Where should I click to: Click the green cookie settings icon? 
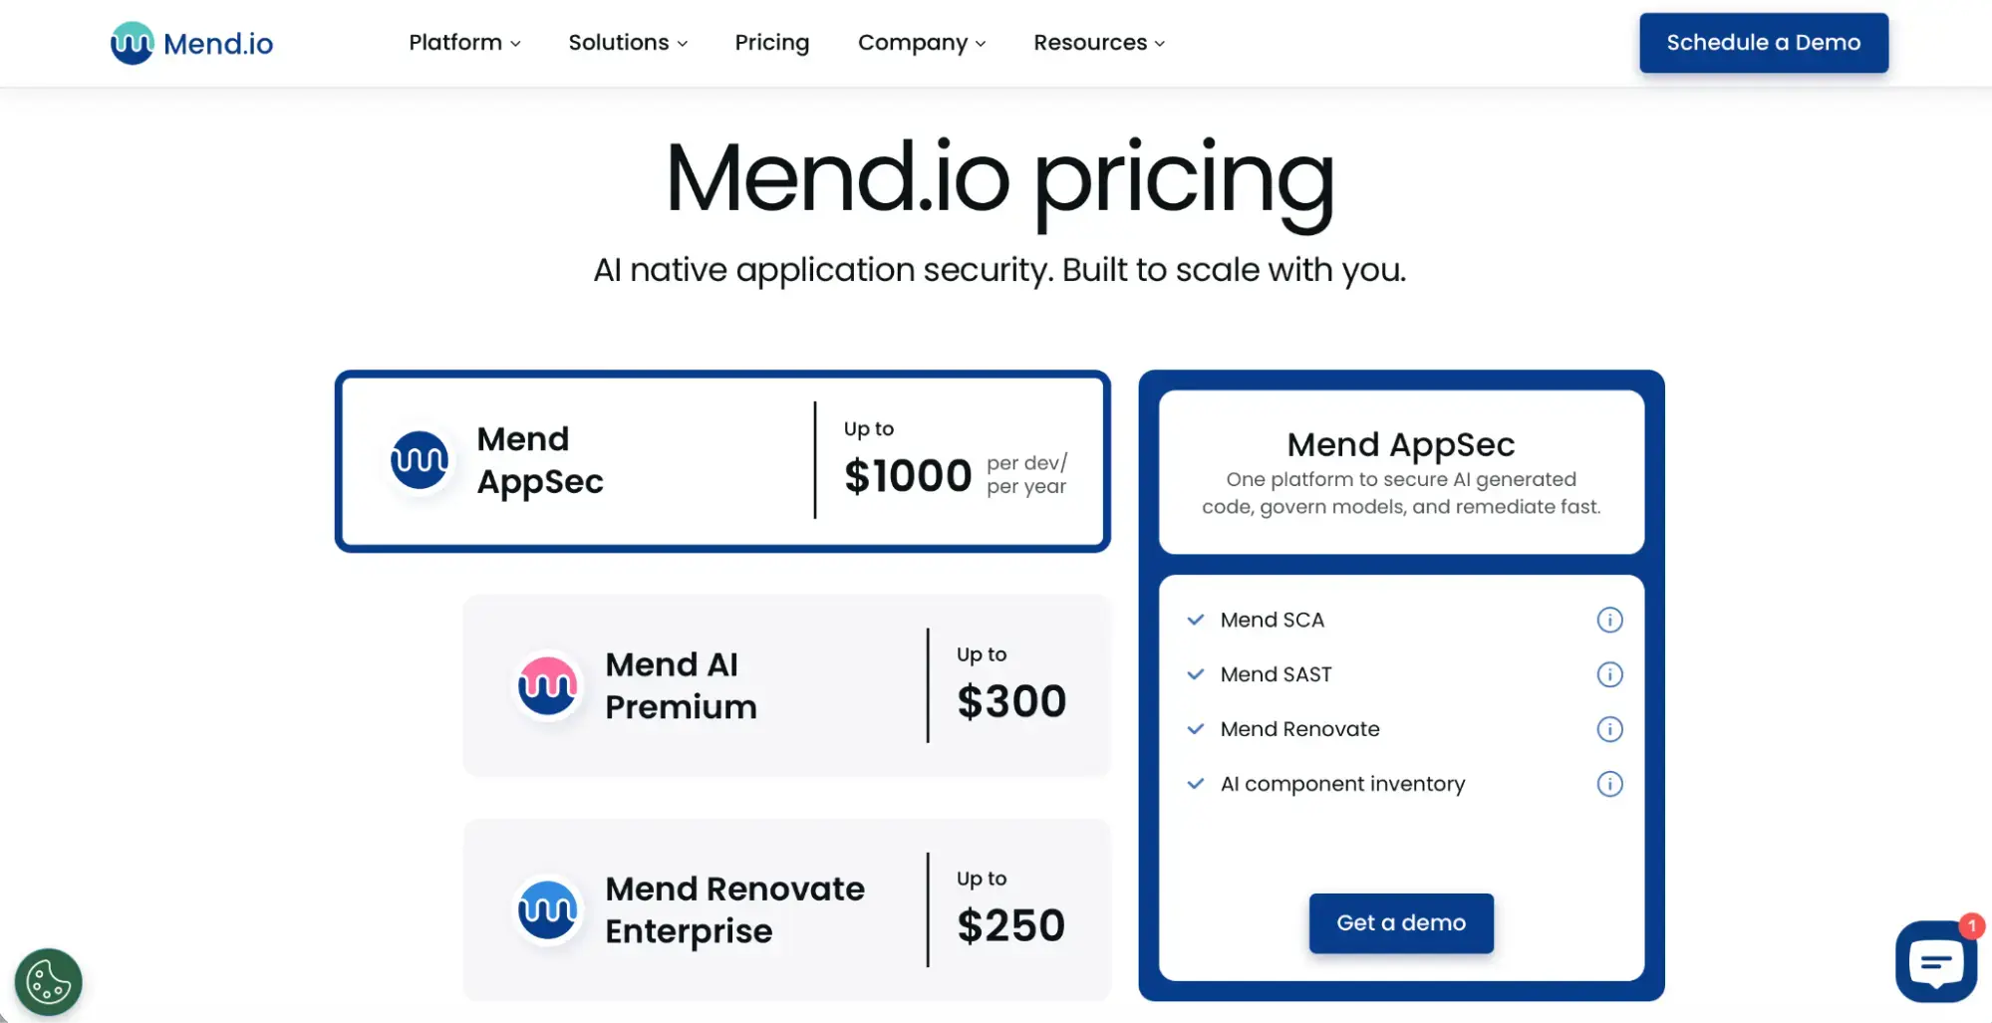47,982
